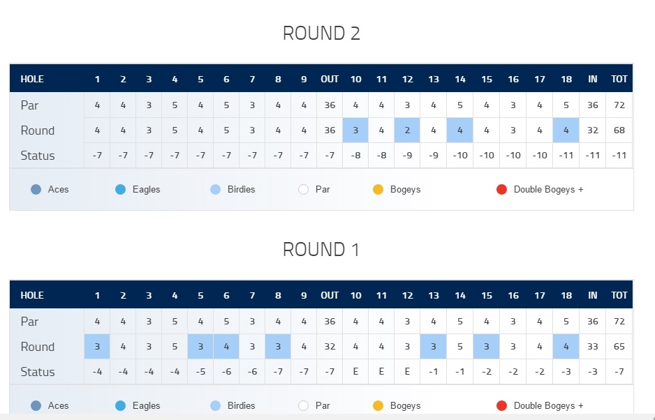This screenshot has height=420, width=655.
Task: Click the Eagles legend dot in Round 2
Action: 120,190
